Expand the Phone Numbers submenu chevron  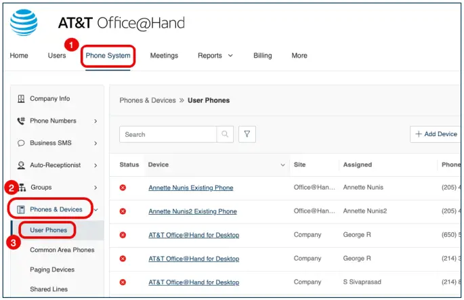(x=96, y=121)
